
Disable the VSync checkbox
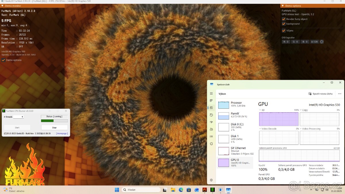pos(284,30)
